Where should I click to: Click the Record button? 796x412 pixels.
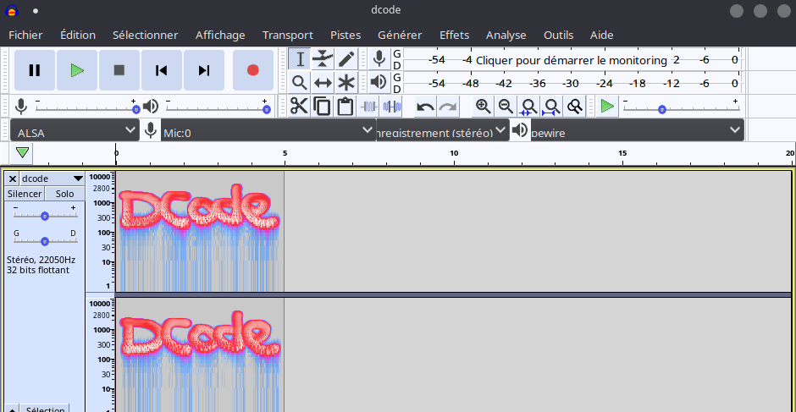252,70
